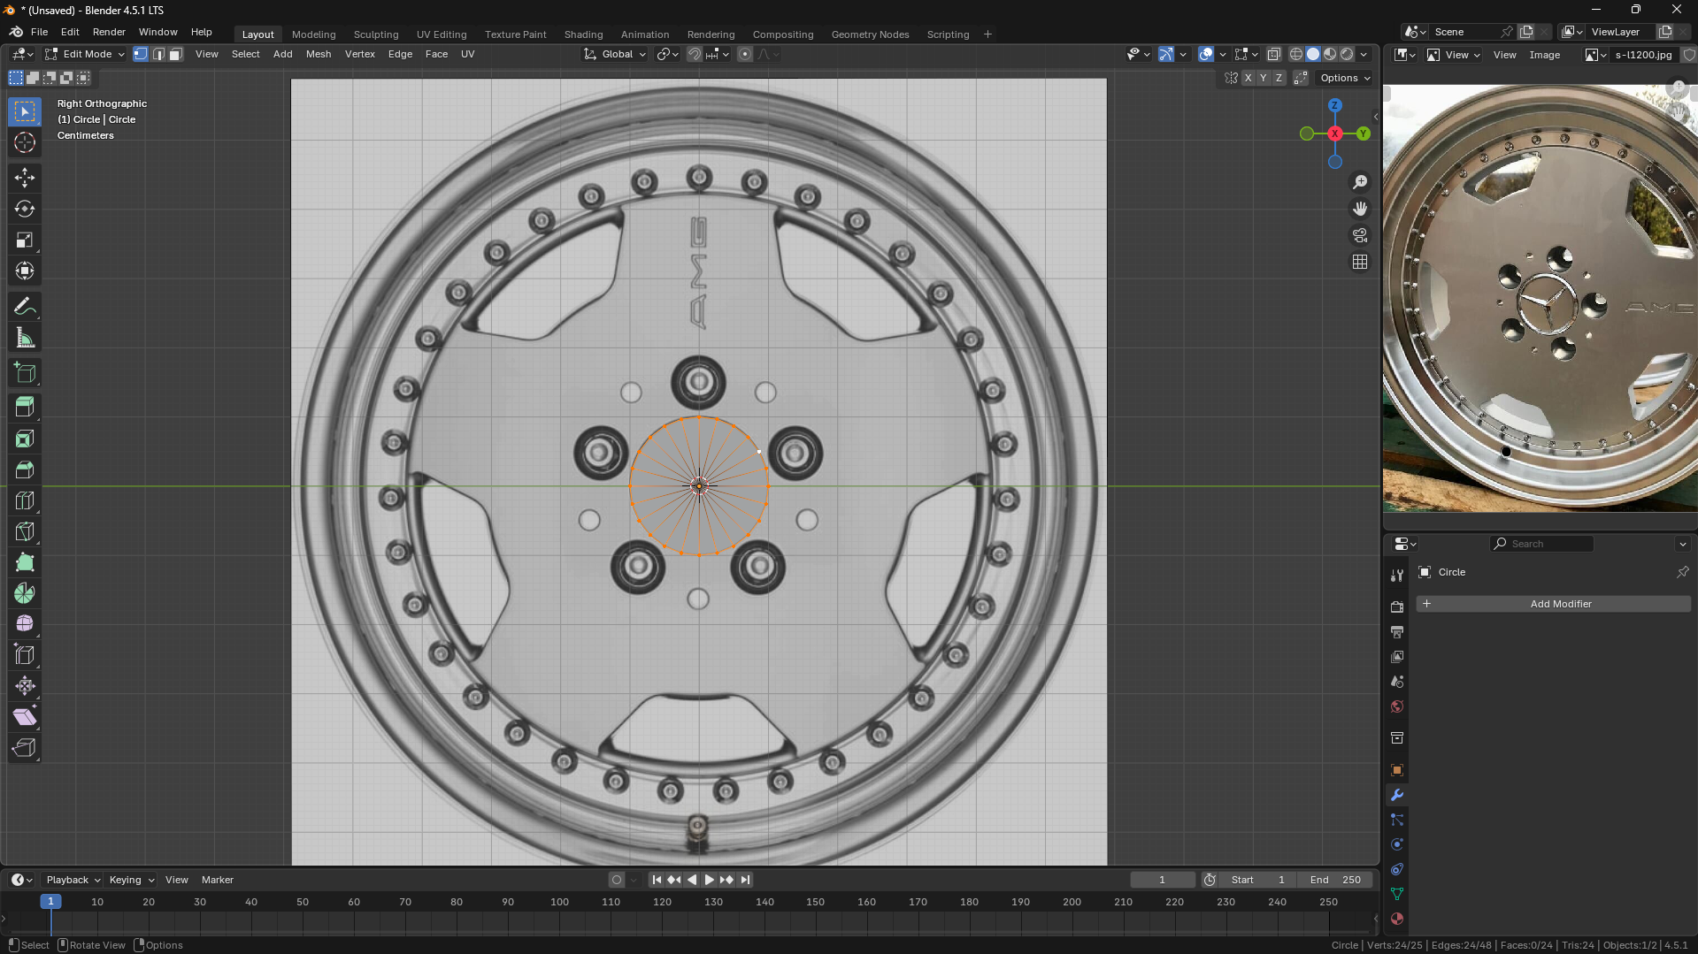Click the Start frame field
The image size is (1698, 954).
(1258, 880)
